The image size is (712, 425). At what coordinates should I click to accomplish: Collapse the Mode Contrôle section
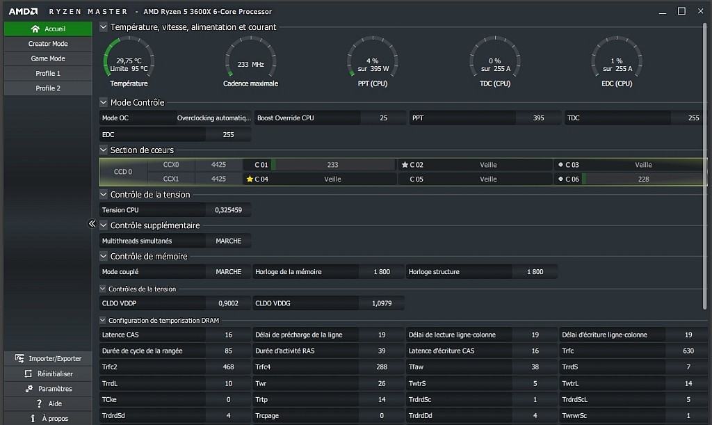(104, 102)
